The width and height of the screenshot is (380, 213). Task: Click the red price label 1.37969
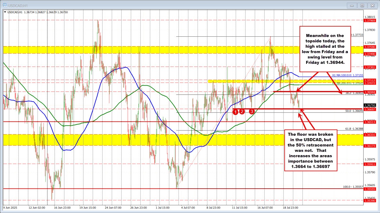[370, 20]
